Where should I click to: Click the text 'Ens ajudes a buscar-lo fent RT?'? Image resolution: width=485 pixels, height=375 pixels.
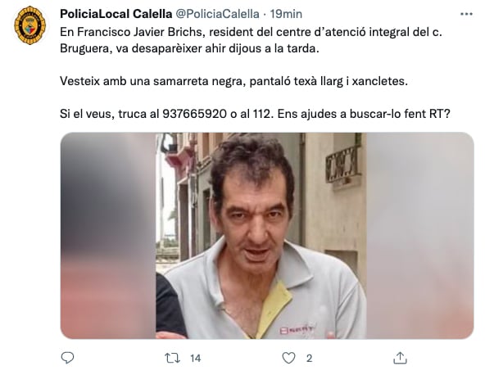(x=364, y=114)
